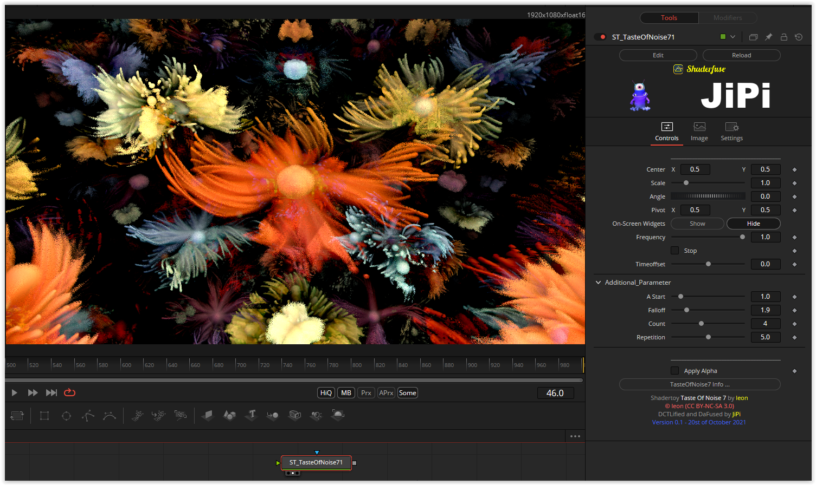Toggle APrx auto proxy mode
Viewport: 816px width, 485px height.
click(x=386, y=393)
